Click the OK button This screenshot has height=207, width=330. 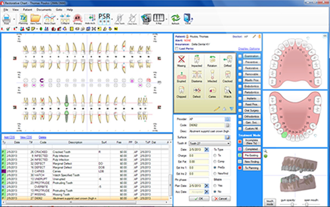pos(199,199)
